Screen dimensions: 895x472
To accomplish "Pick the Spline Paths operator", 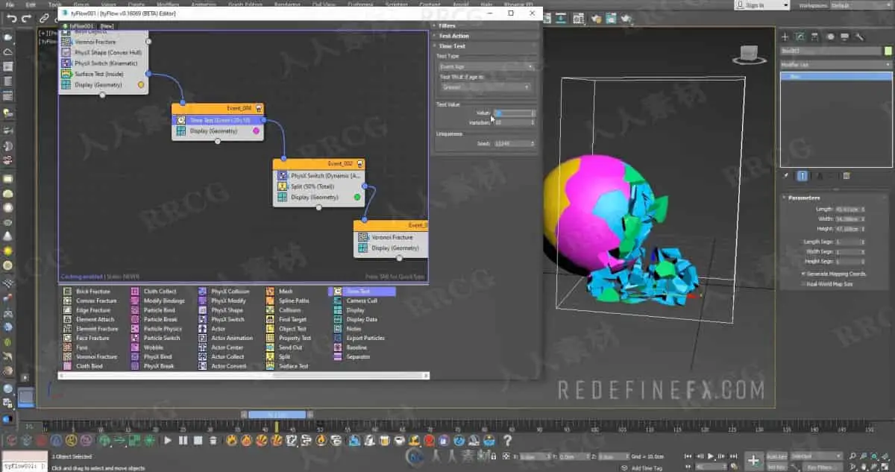I will [289, 300].
